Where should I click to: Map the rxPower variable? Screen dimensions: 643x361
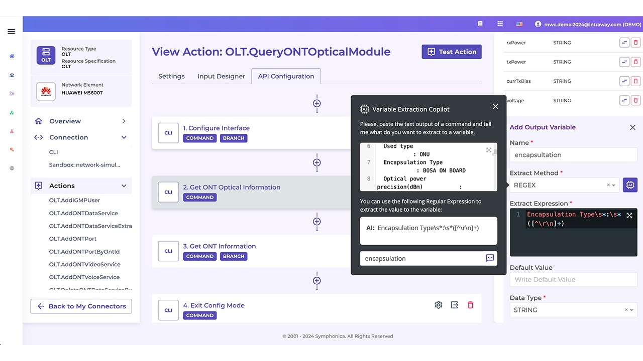[x=624, y=43]
